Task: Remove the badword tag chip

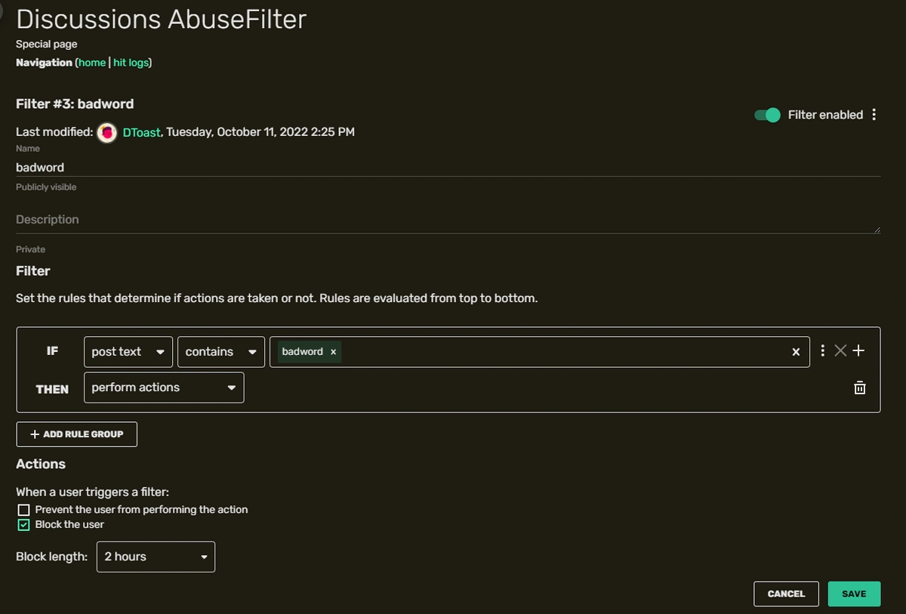Action: point(334,352)
